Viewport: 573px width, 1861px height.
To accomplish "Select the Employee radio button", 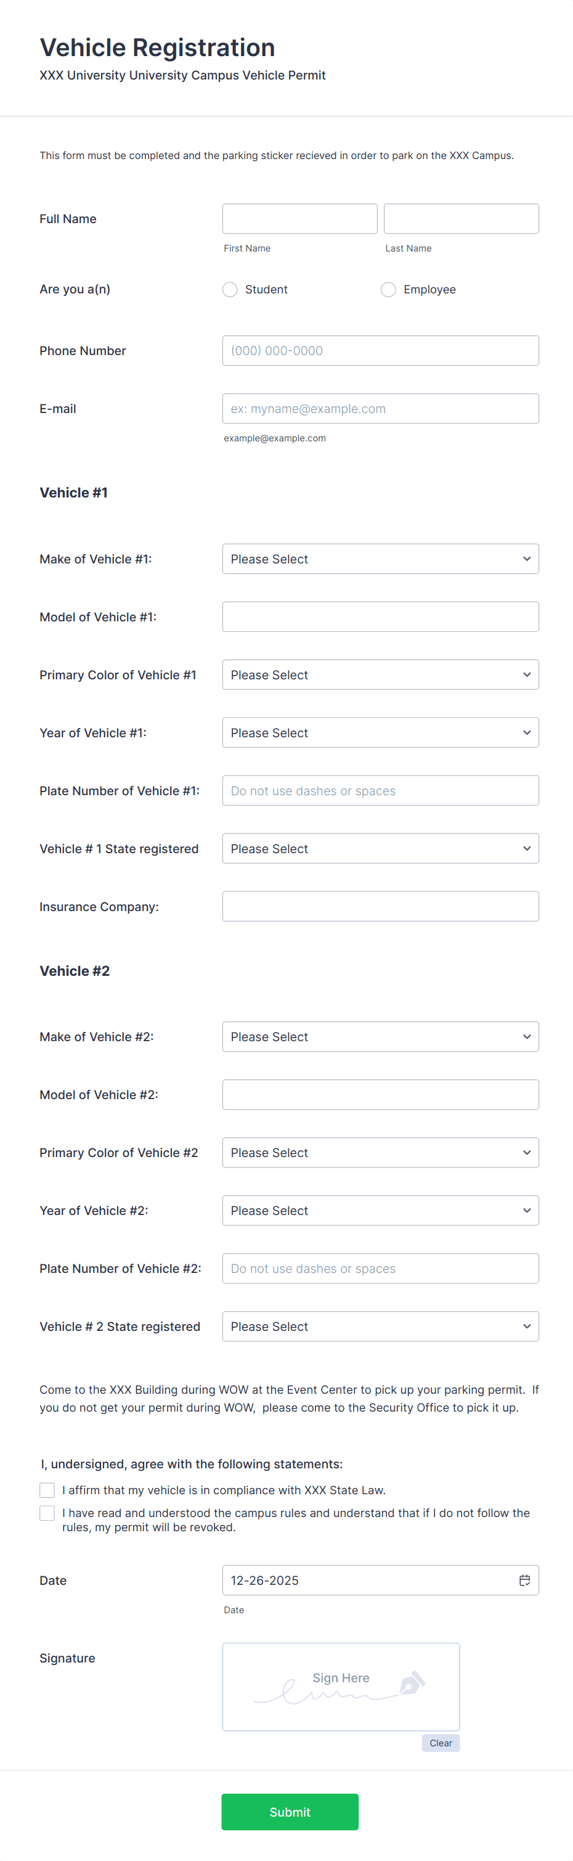I will (x=388, y=289).
